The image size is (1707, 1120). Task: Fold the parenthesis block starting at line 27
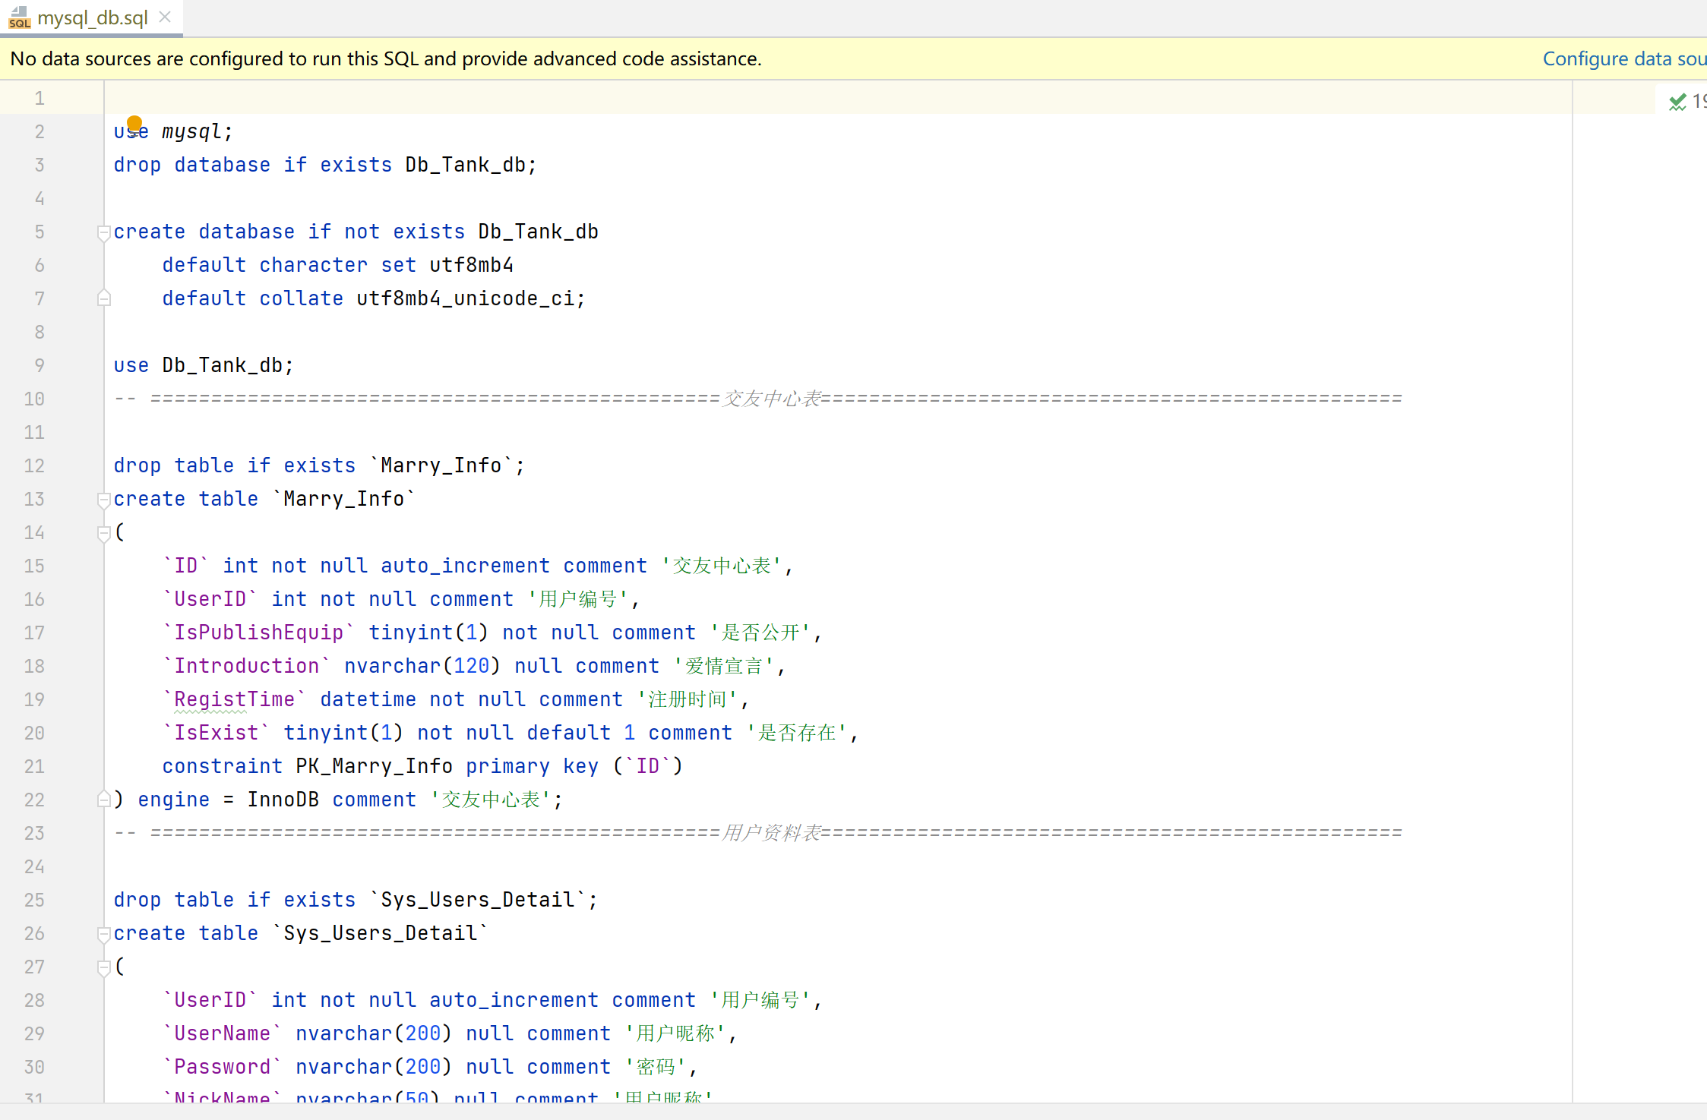click(x=104, y=967)
